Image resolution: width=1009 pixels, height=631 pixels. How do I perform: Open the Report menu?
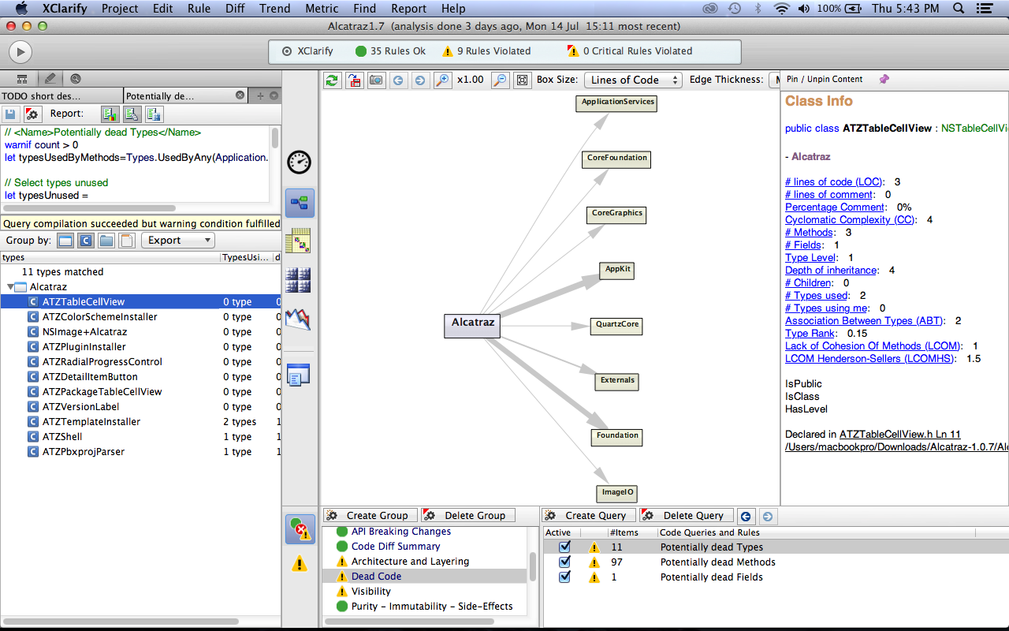tap(409, 9)
